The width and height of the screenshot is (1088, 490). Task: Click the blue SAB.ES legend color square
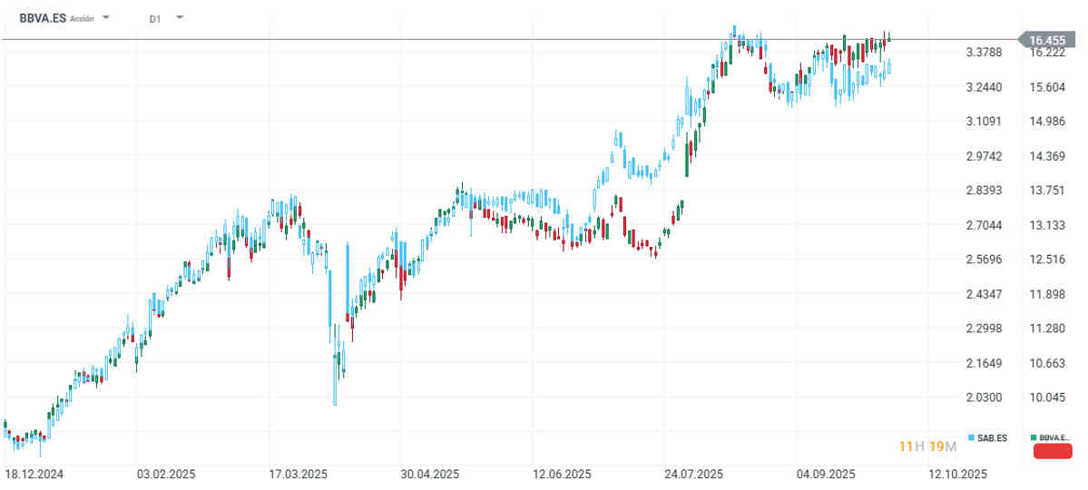[972, 438]
